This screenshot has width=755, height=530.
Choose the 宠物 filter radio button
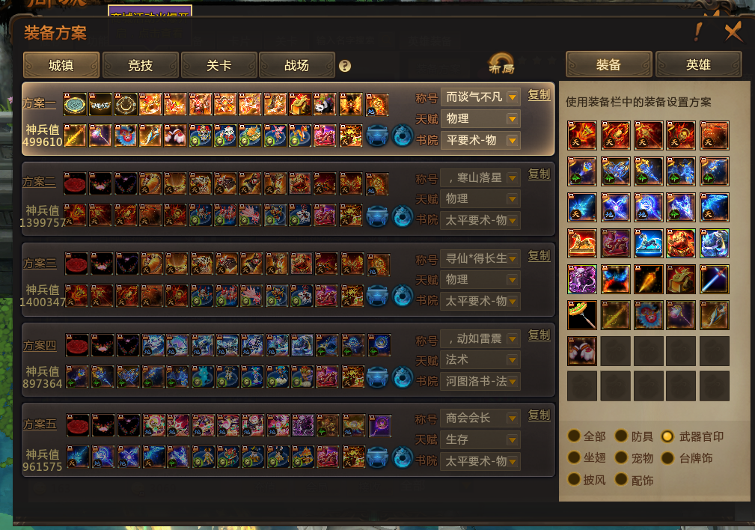click(x=622, y=457)
